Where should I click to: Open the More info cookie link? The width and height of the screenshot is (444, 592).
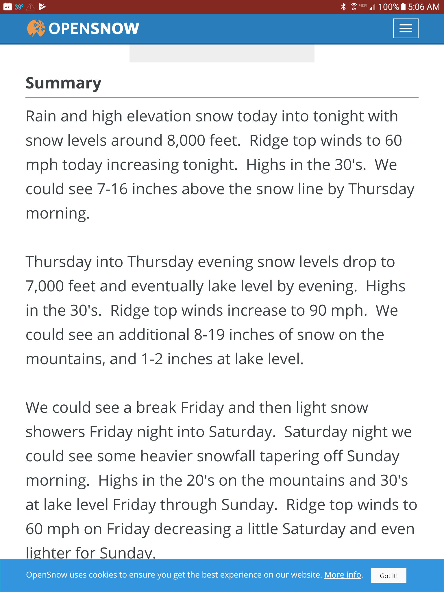343,575
